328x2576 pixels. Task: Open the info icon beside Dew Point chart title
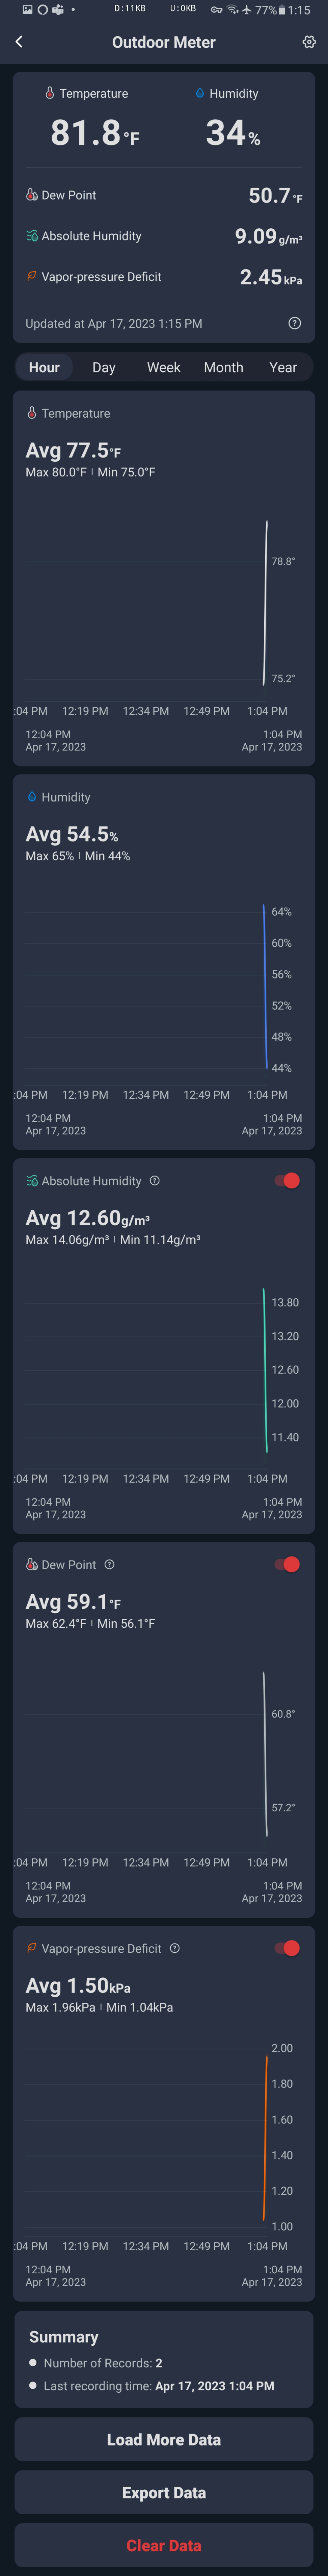(x=110, y=1564)
